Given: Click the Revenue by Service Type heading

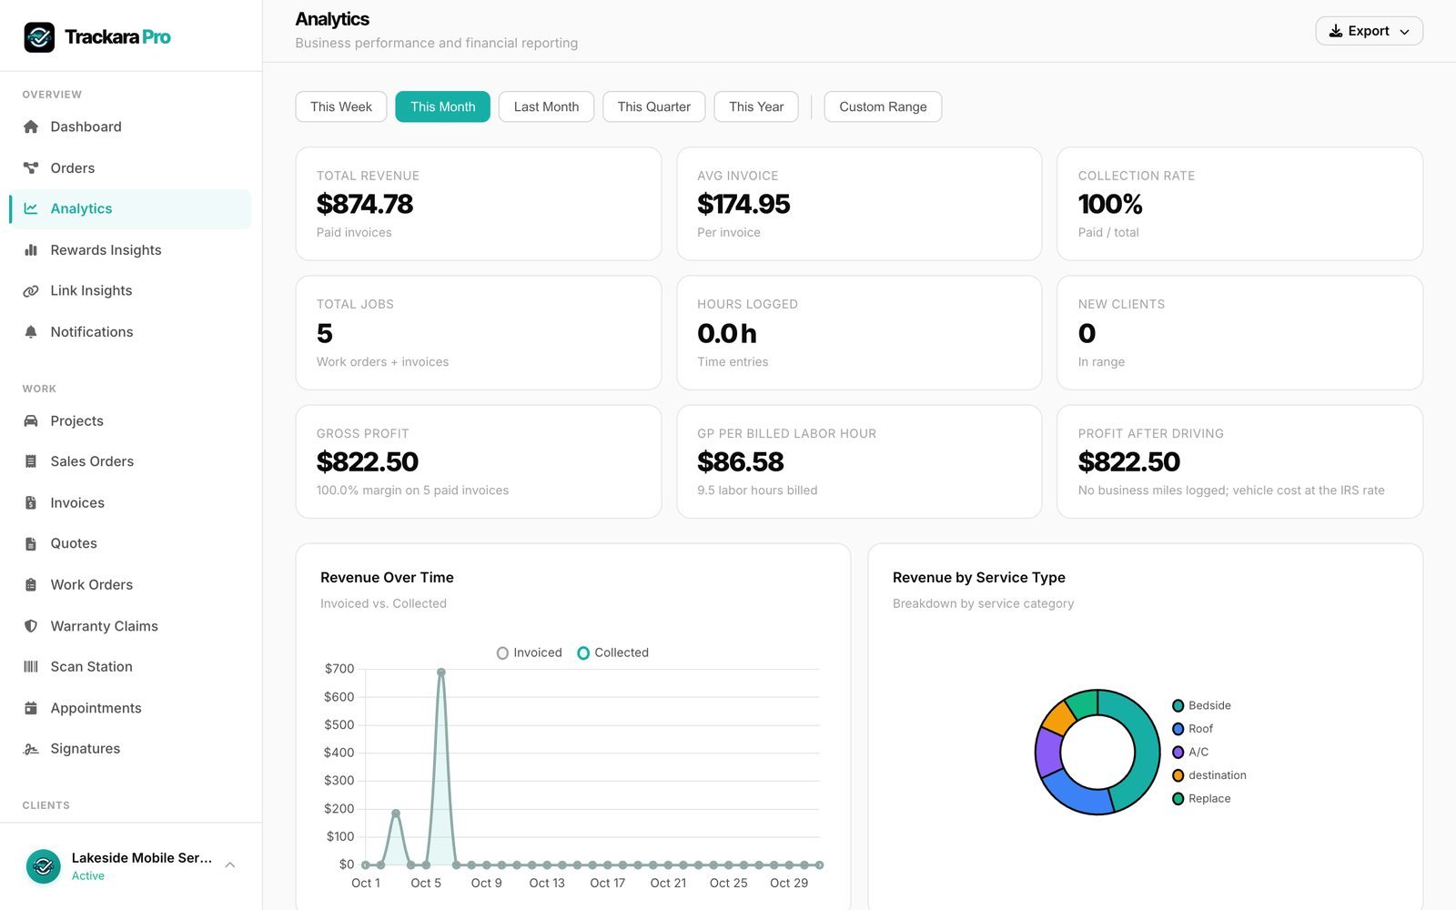Looking at the screenshot, I should coord(979,578).
